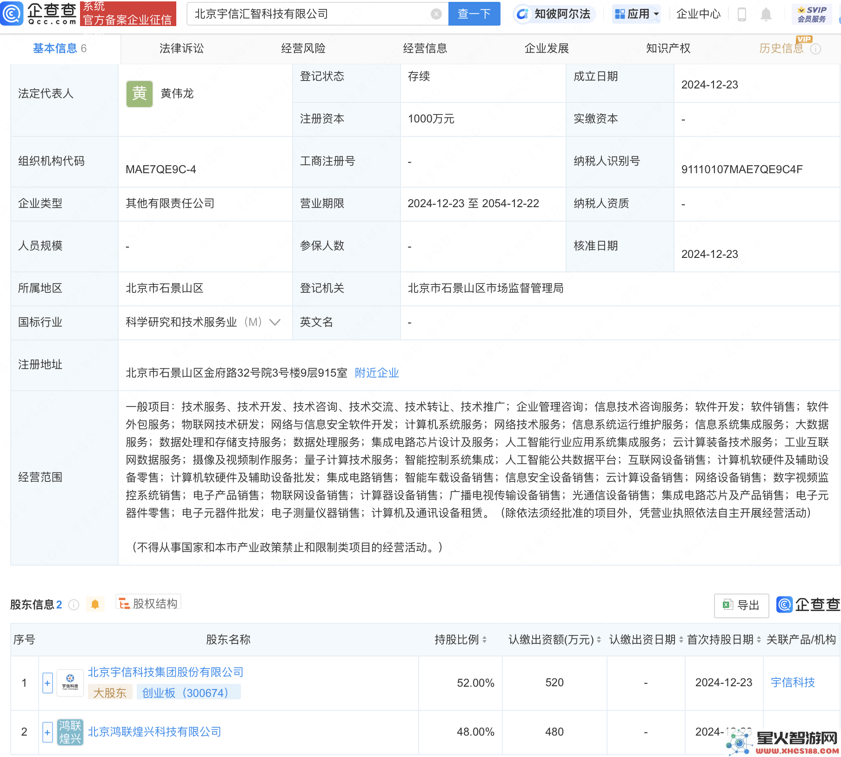
Task: Click info icon next to 股东信息
Action: pos(73,604)
